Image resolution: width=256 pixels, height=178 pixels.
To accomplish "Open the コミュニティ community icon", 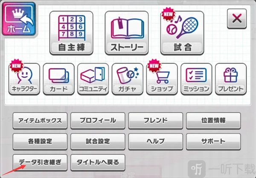I will [93, 79].
